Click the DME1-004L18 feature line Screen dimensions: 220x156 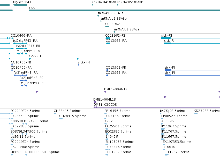pyautogui.click(x=157, y=102)
